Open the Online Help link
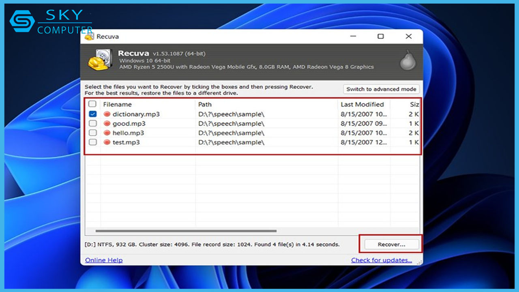 [104, 260]
